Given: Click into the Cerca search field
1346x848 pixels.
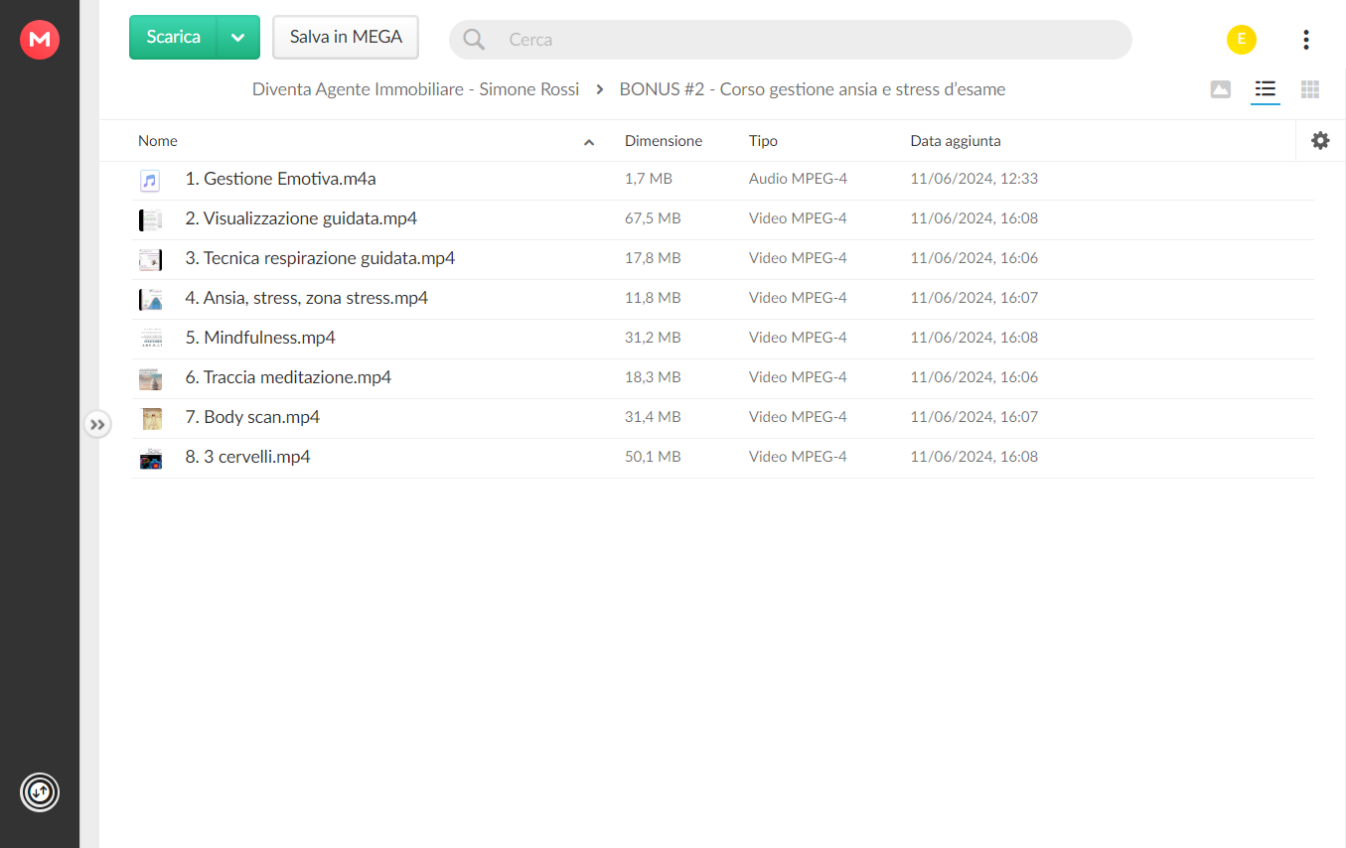Looking at the screenshot, I should [791, 40].
